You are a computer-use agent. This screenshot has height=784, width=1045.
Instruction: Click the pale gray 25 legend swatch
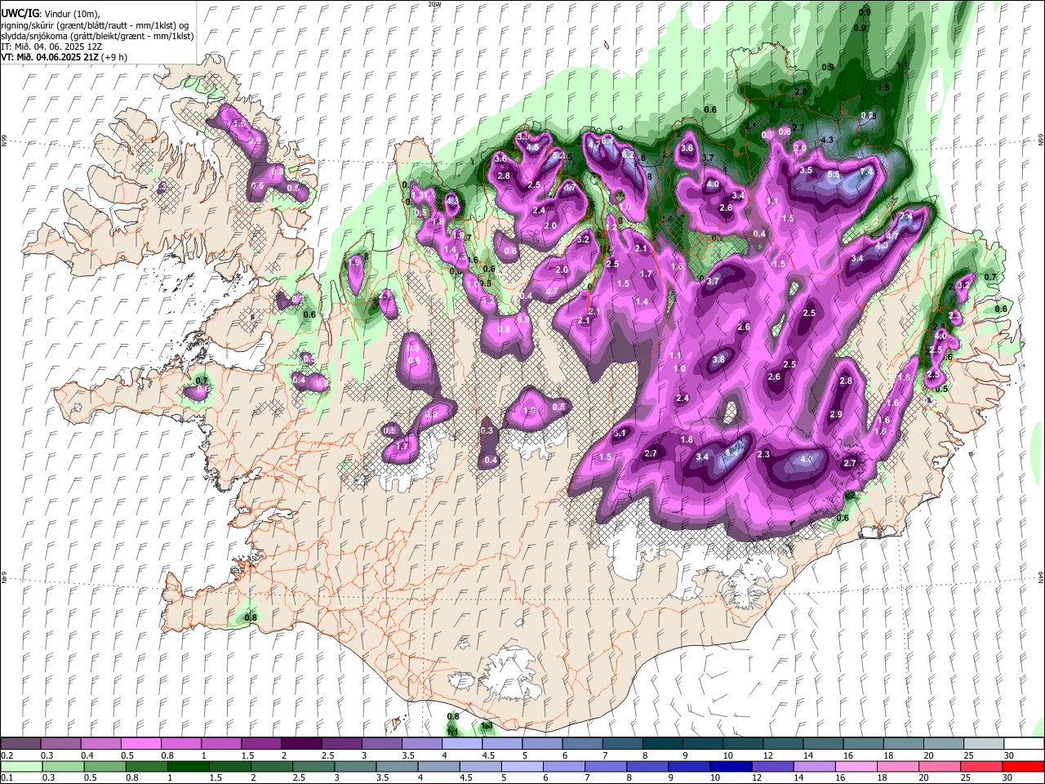983,744
